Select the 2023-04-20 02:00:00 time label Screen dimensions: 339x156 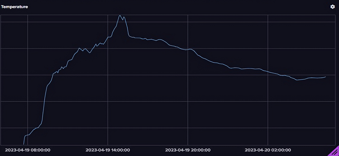268,150
